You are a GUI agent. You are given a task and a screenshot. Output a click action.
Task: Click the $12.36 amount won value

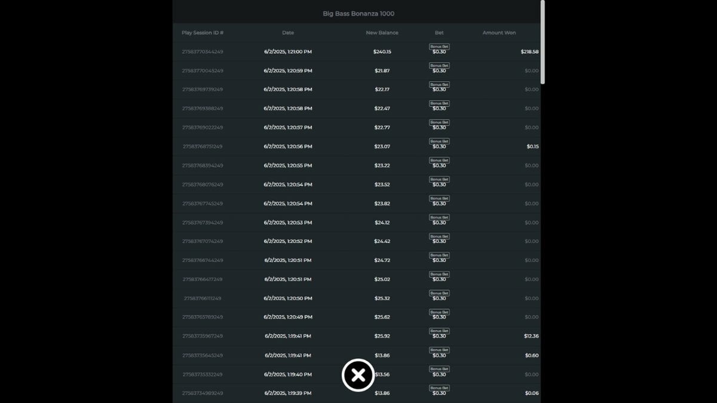[x=531, y=336]
